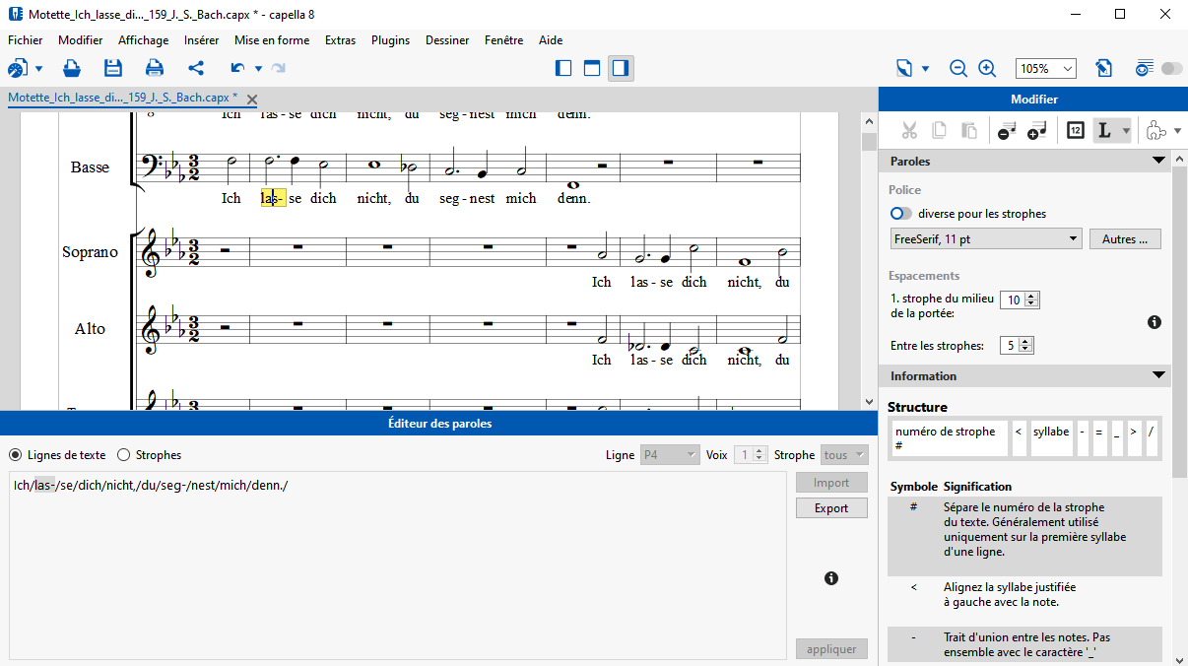The image size is (1188, 666).
Task: Select the 'Strophes' radio button
Action: [x=123, y=455]
